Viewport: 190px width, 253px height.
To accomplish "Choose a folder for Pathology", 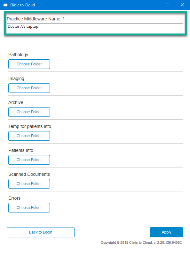I will 29,64.
